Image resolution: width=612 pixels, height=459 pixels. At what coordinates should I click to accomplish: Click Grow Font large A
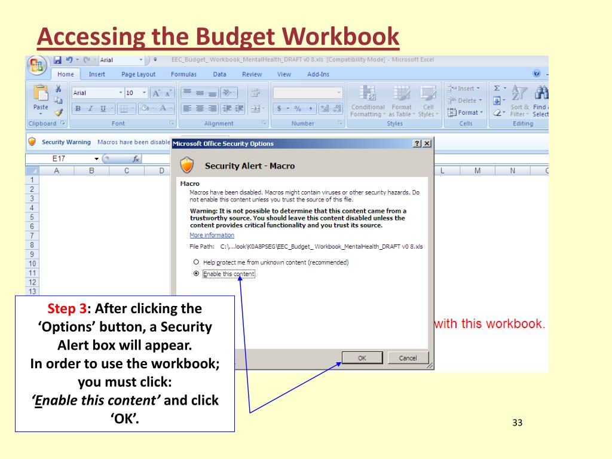click(156, 93)
